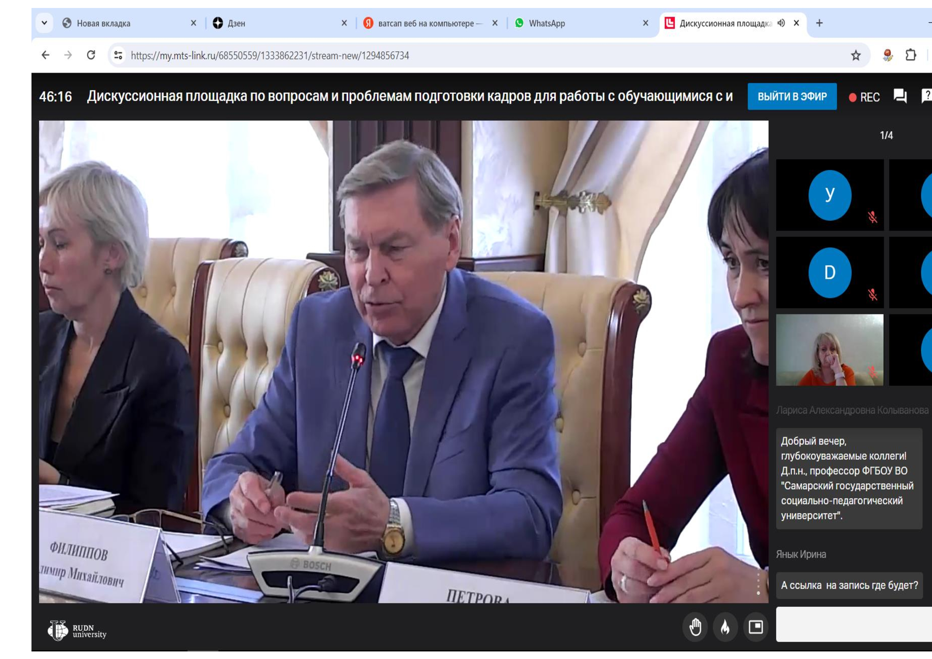Raise hand in the webinar
The image size is (932, 659).
(695, 627)
